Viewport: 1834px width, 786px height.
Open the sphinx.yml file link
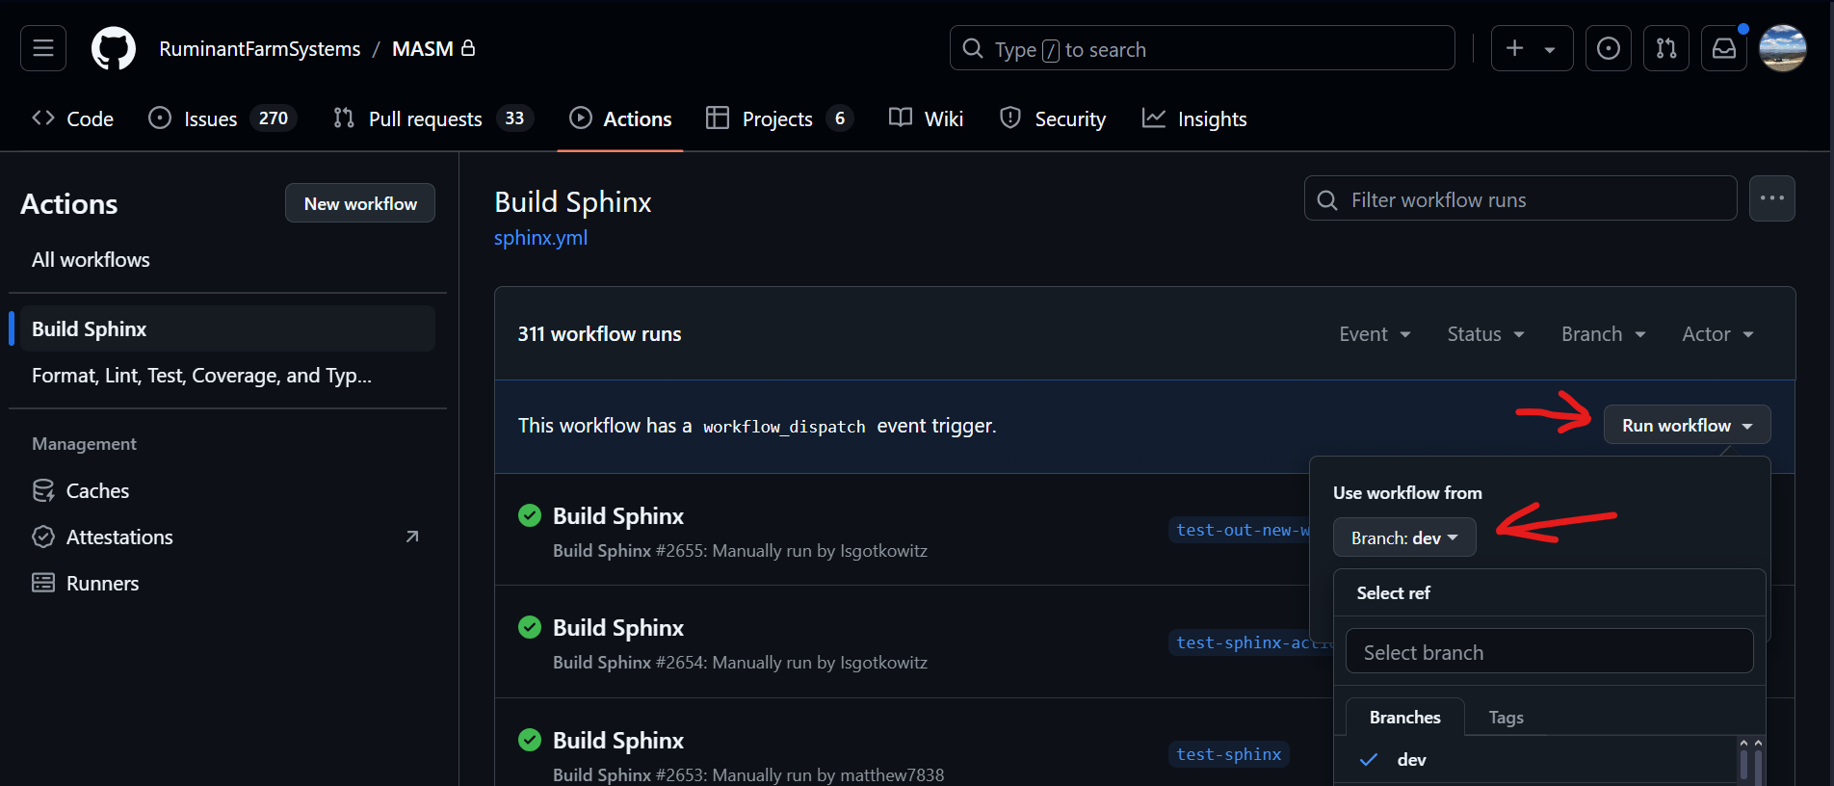click(x=540, y=238)
